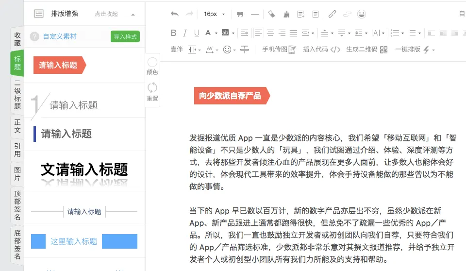This screenshot has height=271, width=466.
Task: Click 生成二维码 QR code button
Action: click(367, 50)
